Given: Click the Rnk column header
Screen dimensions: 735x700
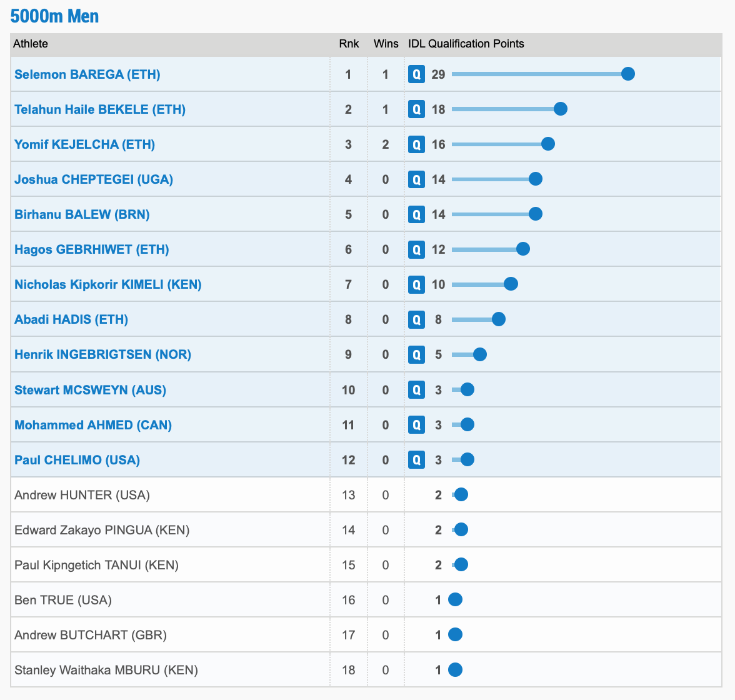Looking at the screenshot, I should tap(349, 44).
